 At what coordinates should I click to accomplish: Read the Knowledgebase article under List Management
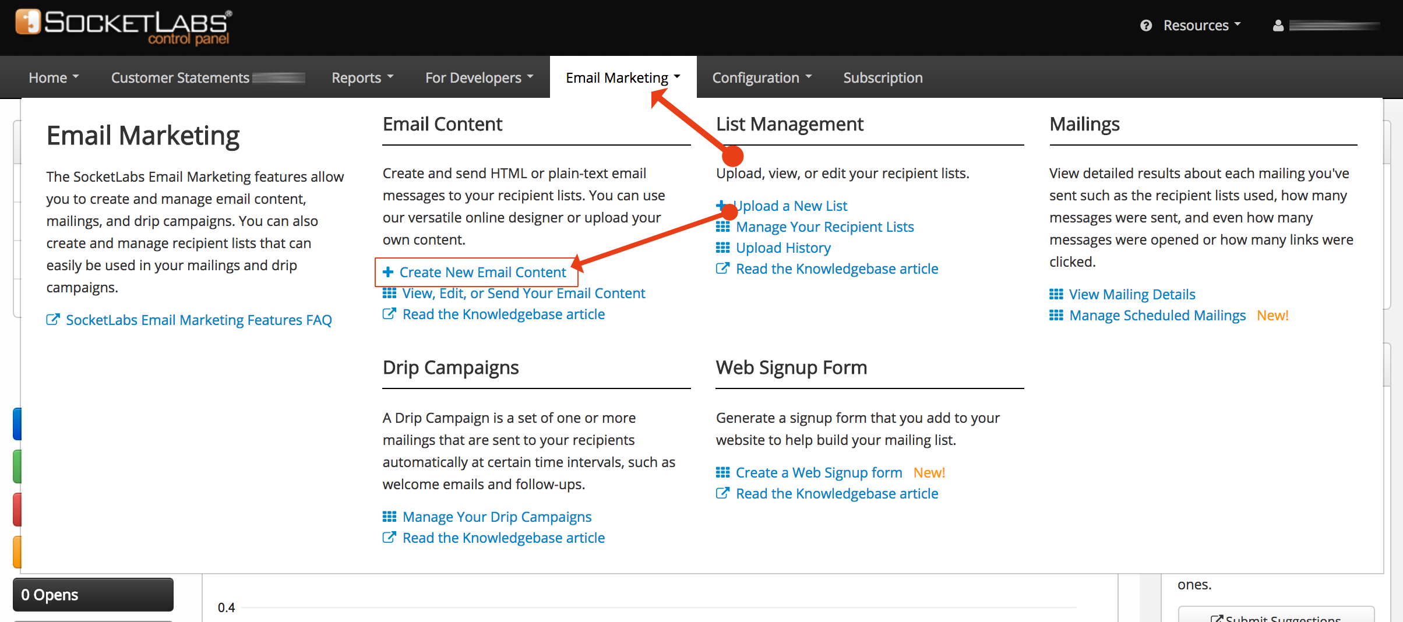tap(837, 268)
